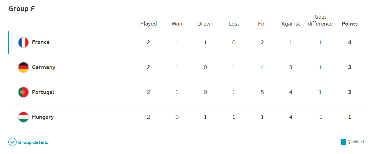Screen dimensions: 372x154
Task: Click the Drawn column header
Action: [205, 24]
